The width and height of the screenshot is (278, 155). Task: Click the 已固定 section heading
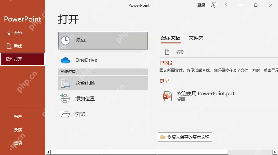point(167,63)
